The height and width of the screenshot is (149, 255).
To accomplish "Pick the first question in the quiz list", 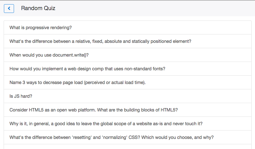I will coord(41,28).
